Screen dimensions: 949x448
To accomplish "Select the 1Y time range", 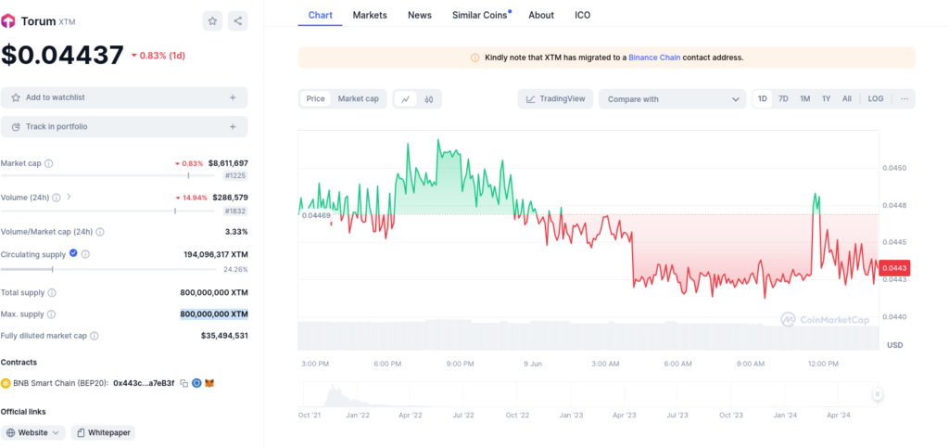I will [826, 98].
